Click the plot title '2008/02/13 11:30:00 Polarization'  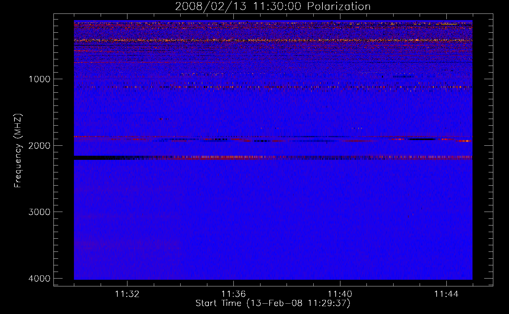273,6
